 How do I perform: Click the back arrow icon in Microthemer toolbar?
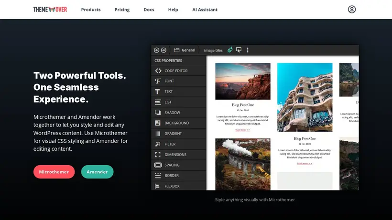[x=156, y=50]
